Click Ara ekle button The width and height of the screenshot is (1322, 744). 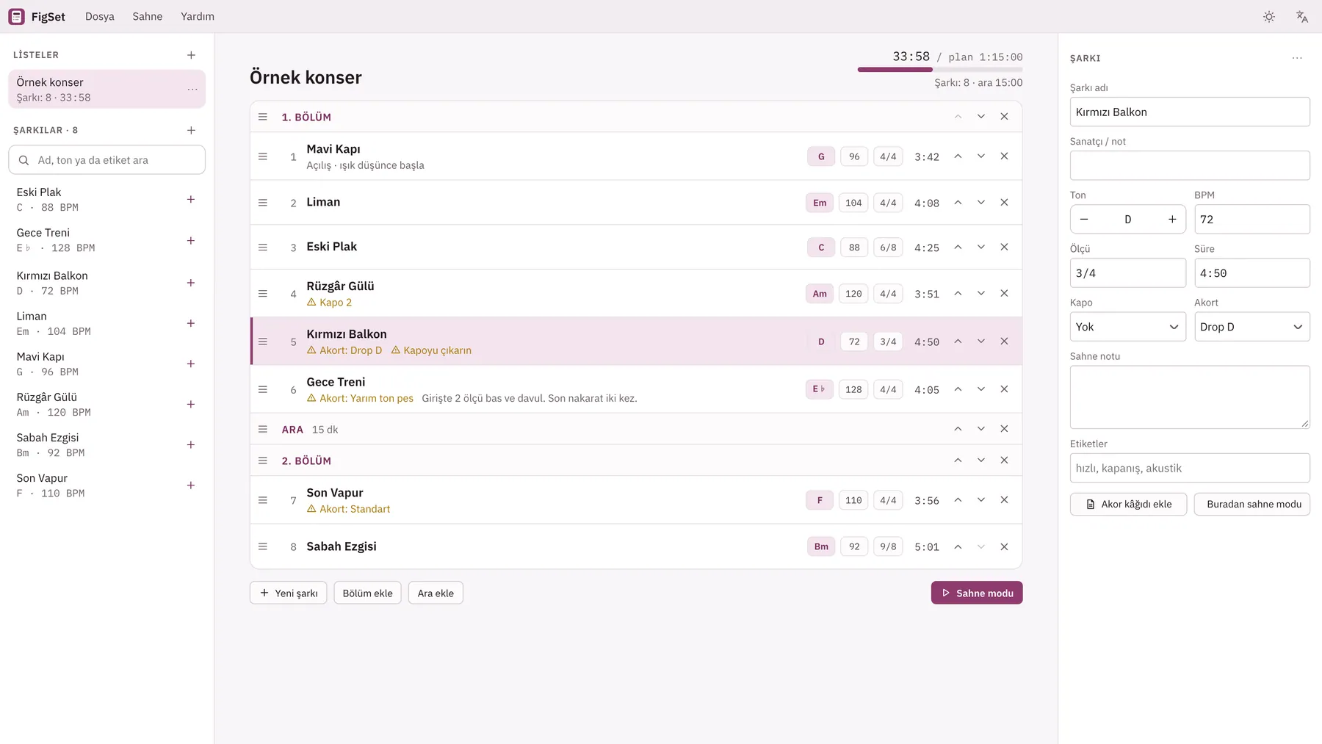click(436, 593)
